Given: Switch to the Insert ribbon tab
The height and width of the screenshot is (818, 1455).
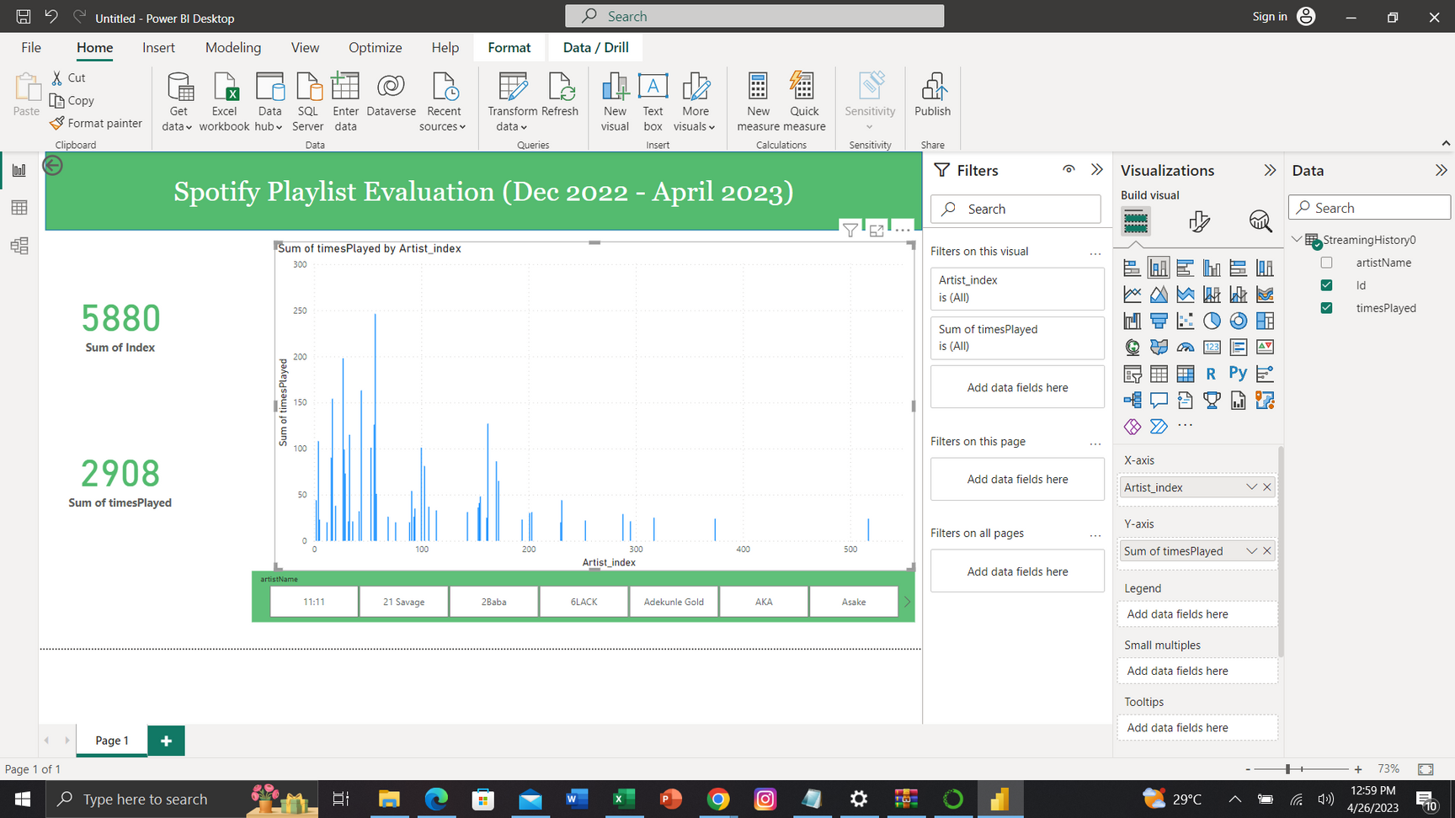Looking at the screenshot, I should pos(158,48).
